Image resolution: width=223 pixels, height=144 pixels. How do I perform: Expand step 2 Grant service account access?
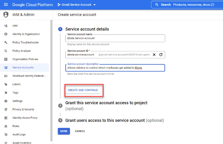pos(106,103)
